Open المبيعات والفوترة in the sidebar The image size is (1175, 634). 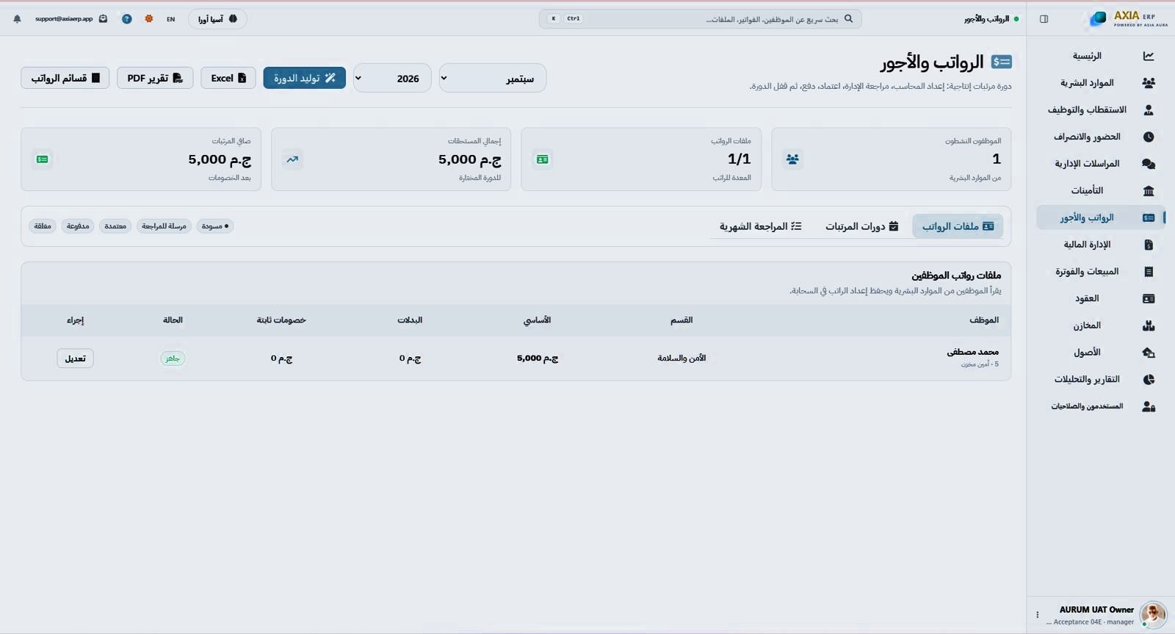[x=1100, y=272]
